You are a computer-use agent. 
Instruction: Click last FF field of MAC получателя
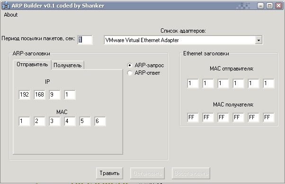268,117
